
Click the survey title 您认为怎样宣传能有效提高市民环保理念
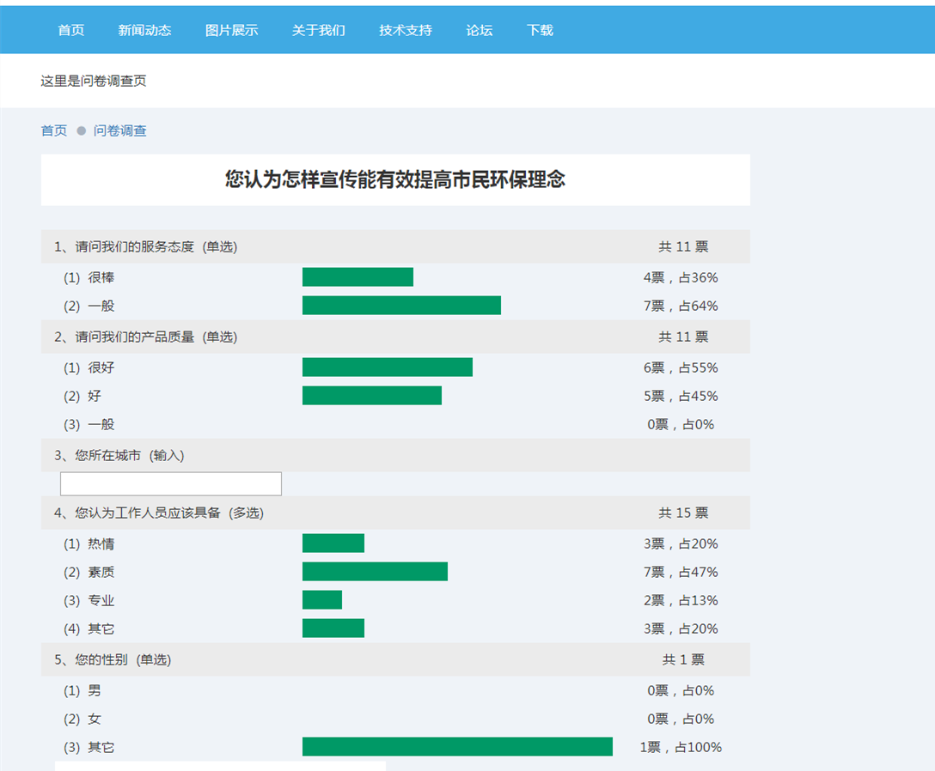[394, 179]
